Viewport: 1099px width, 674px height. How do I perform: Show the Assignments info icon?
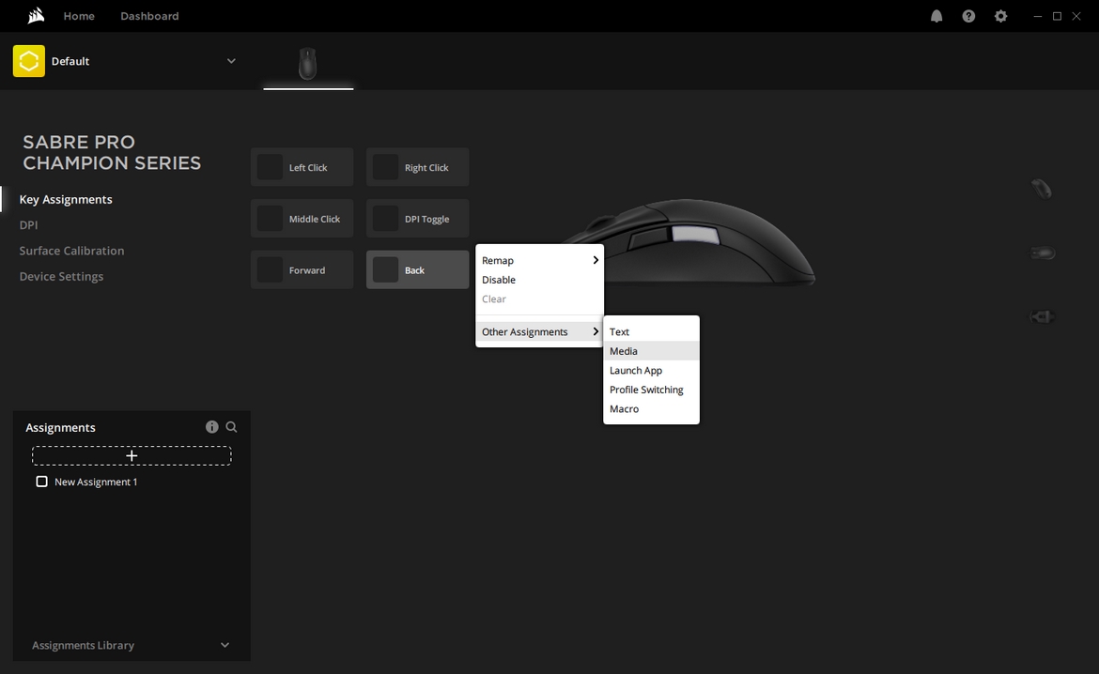coord(211,427)
